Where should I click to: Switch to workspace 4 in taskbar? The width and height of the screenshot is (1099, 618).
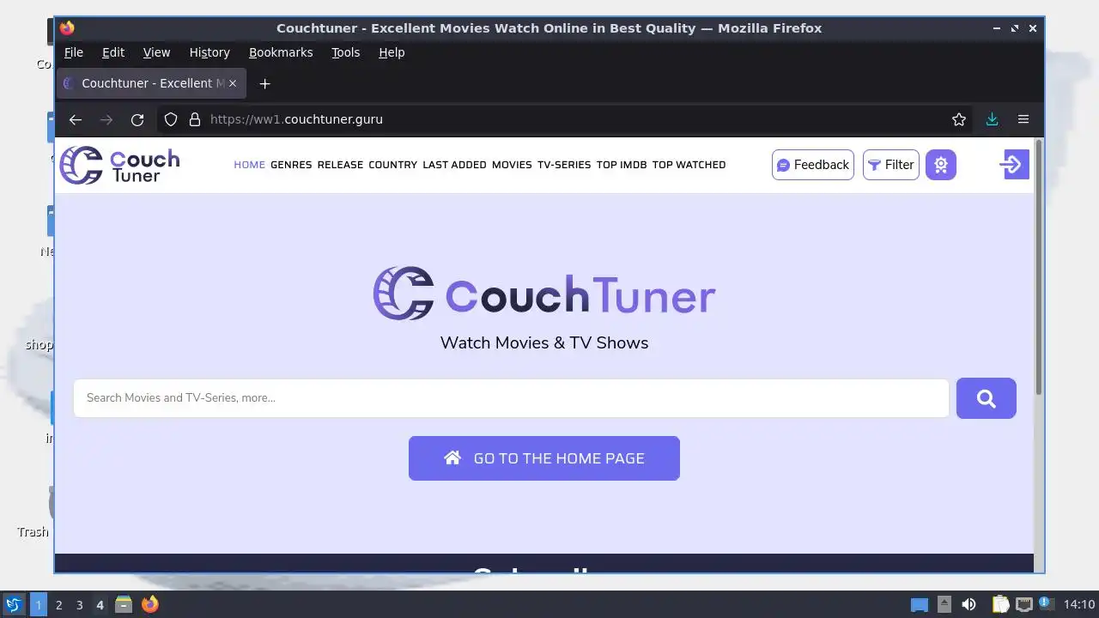100,604
